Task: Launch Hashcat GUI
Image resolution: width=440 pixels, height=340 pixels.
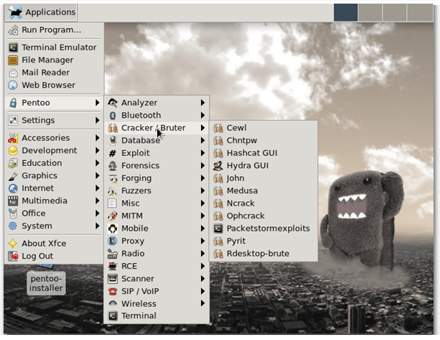Action: click(x=263, y=153)
